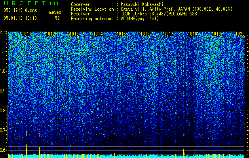Click the 0.7 kHz axis label
This screenshot has height=158, width=249.
[x=3, y=130]
